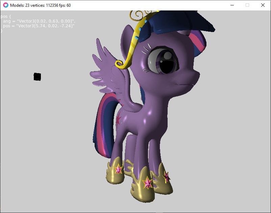This screenshot has width=271, height=213.
Task: Click the pony's large eye
Action: (x=163, y=60)
